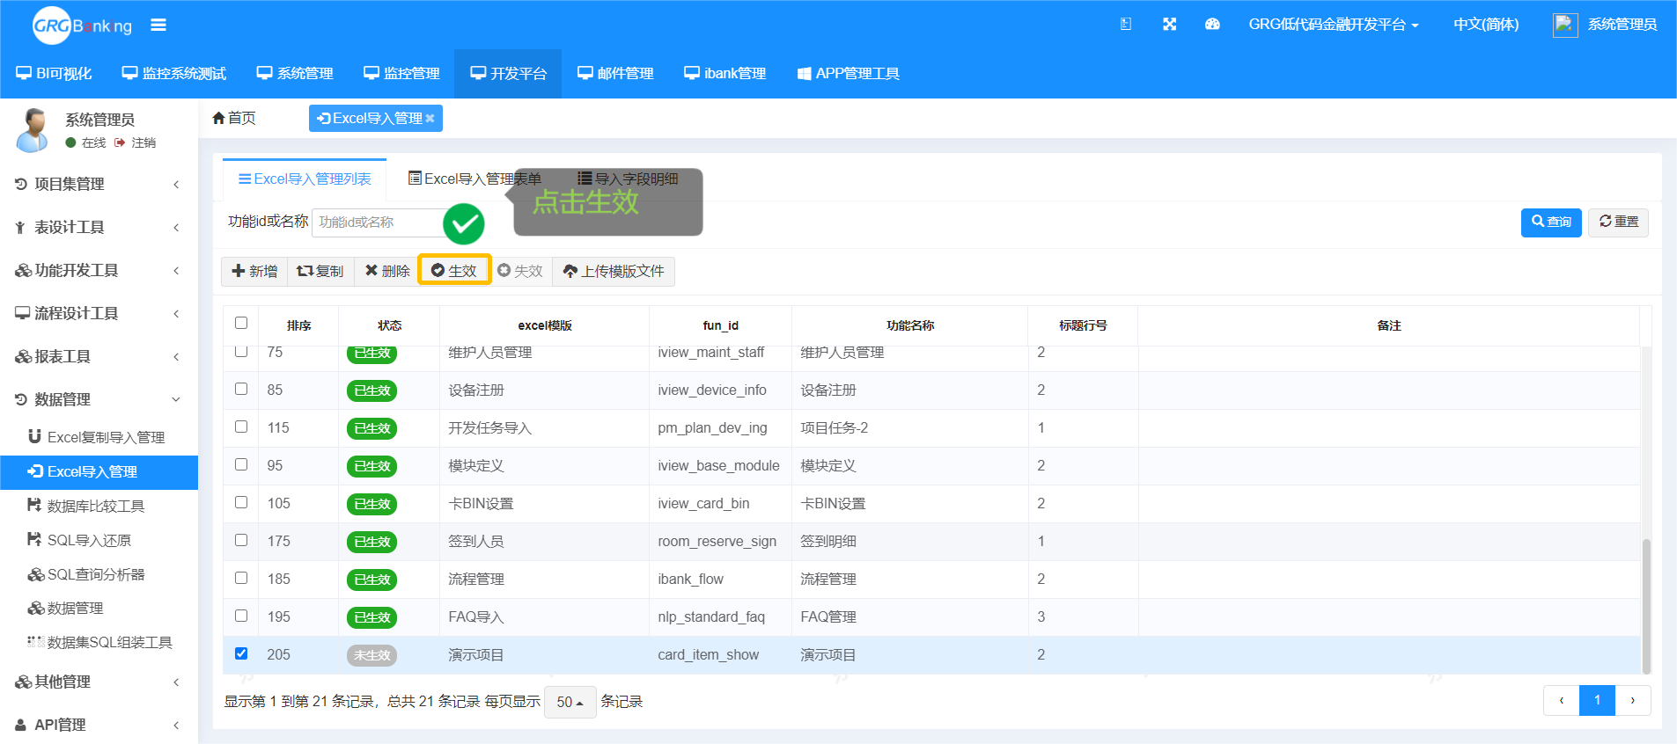This screenshot has height=744, width=1677.
Task: Collapse 数据管理 sidebar group
Action: pyautogui.click(x=99, y=399)
